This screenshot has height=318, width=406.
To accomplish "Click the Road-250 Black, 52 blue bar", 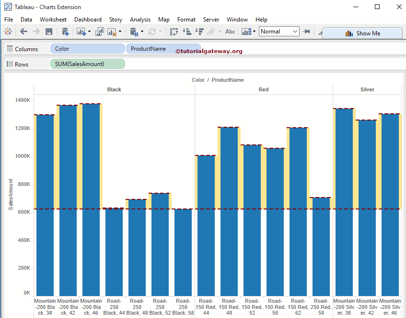I will pos(160,249).
